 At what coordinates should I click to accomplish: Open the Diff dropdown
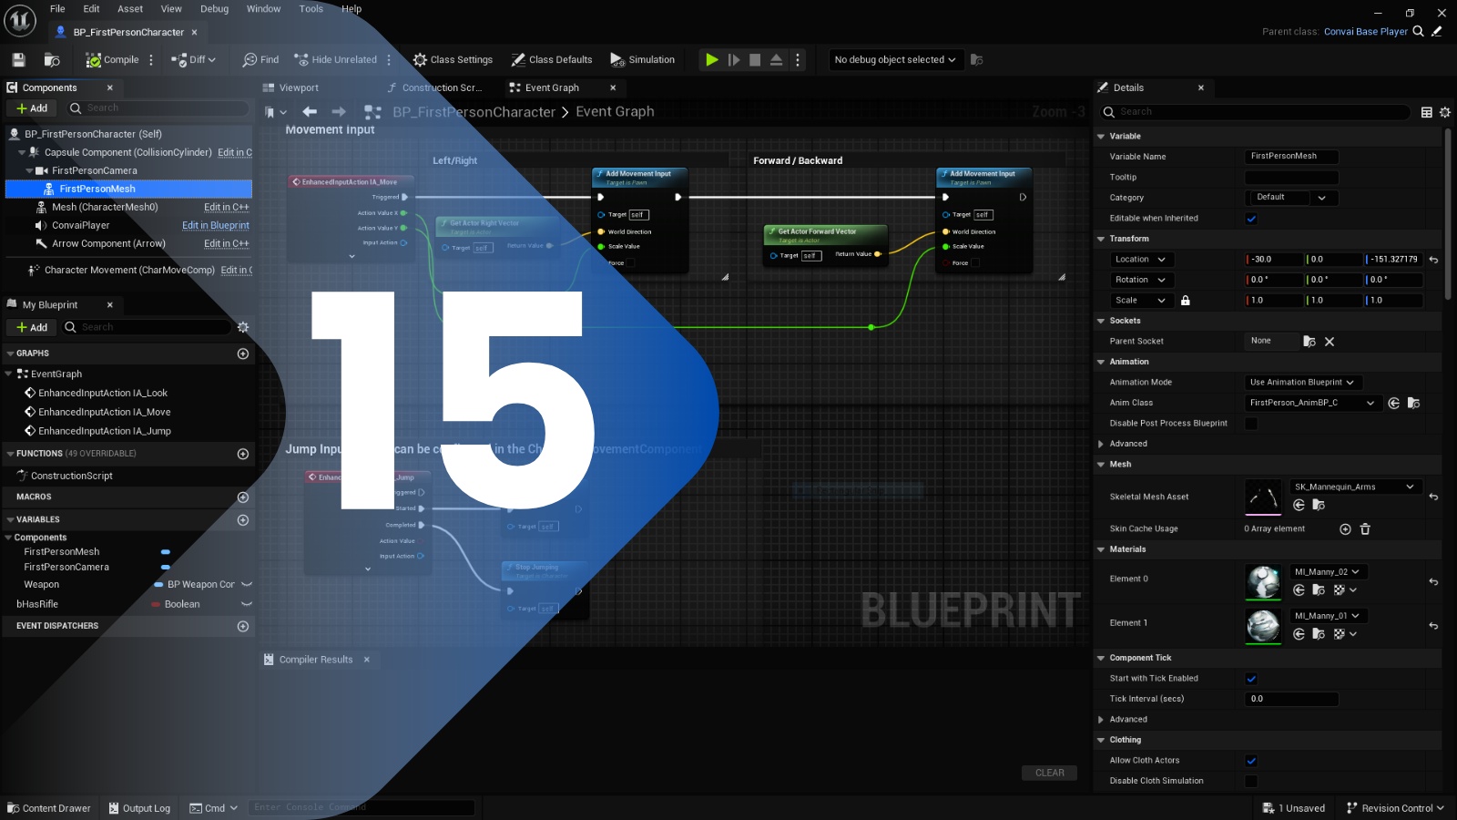[x=193, y=60]
